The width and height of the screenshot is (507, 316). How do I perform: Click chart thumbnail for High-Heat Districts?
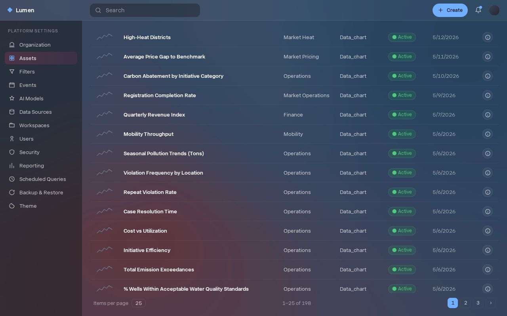tap(105, 37)
